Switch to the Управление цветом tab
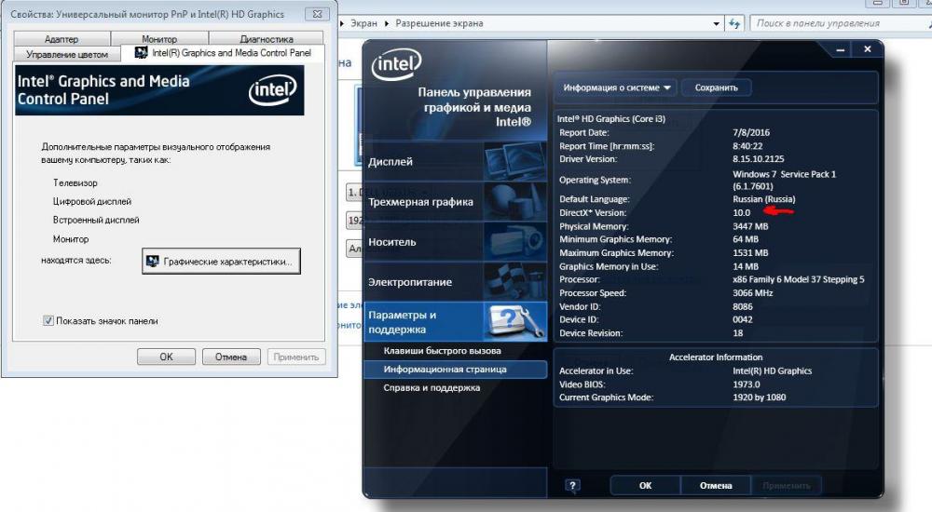Image resolution: width=932 pixels, height=512 pixels. coord(67,54)
